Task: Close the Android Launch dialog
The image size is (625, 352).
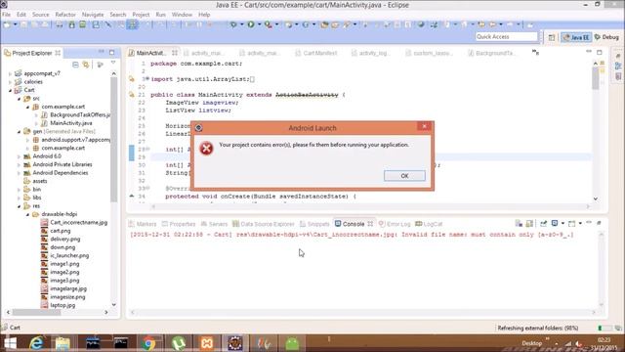Action: pos(424,126)
